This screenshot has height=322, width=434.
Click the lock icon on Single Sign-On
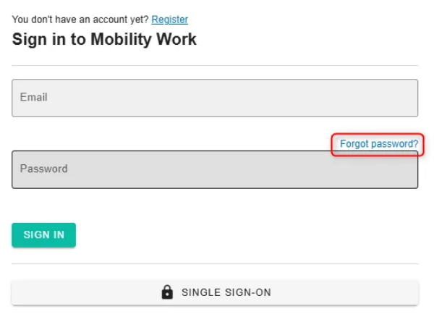coord(167,292)
